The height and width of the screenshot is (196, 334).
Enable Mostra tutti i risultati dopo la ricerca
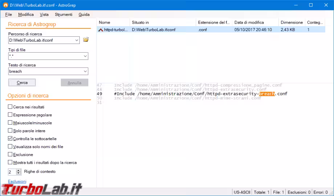pyautogui.click(x=10, y=162)
